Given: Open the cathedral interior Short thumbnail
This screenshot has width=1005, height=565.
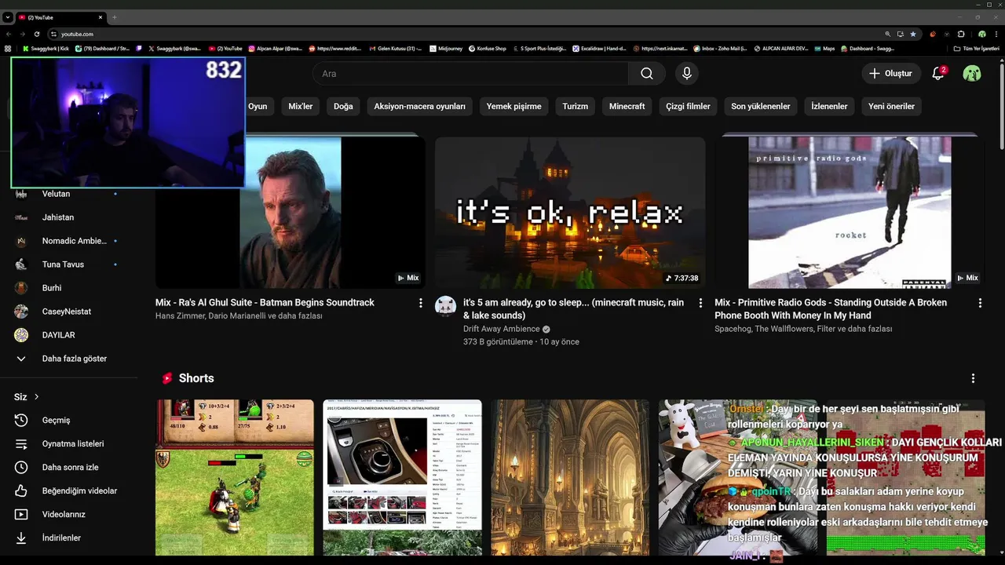Looking at the screenshot, I should [570, 478].
